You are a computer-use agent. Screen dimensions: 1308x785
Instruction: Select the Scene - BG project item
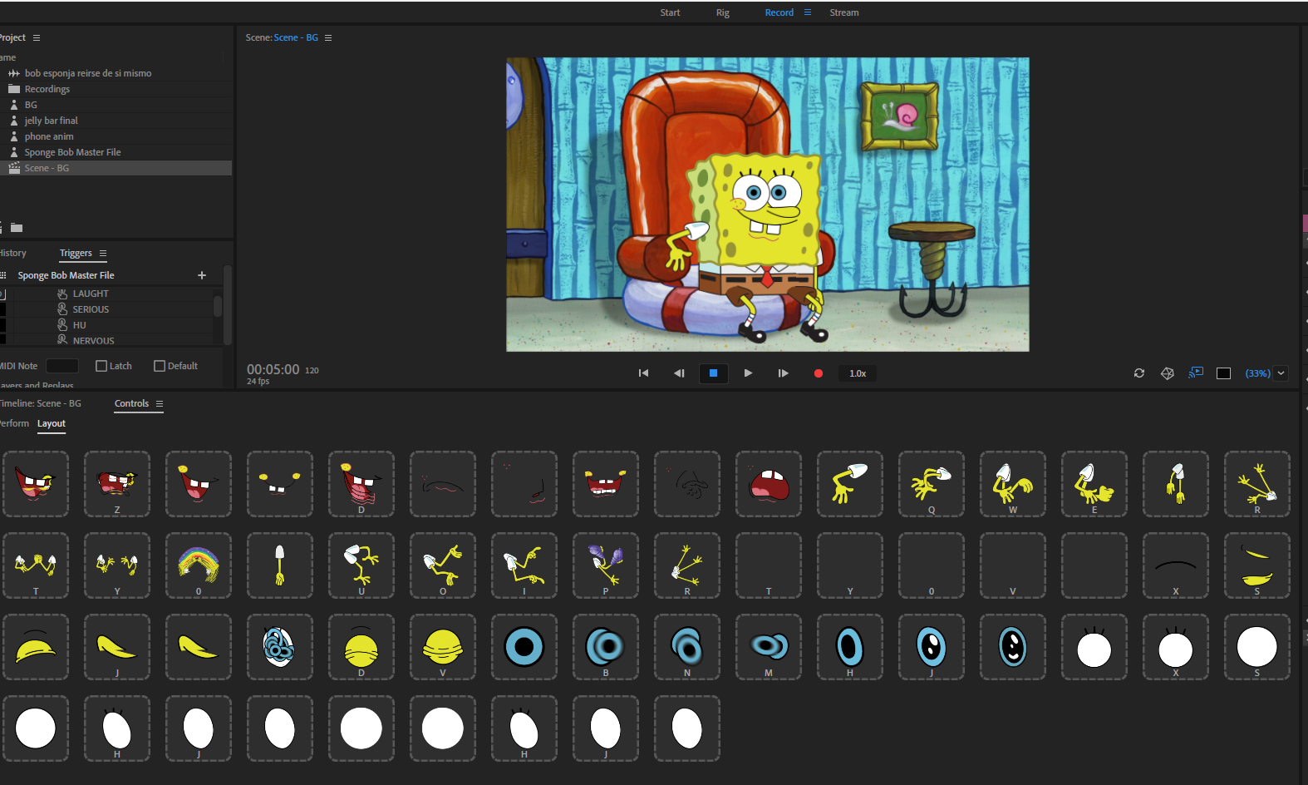pos(116,168)
